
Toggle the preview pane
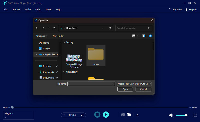click(144, 36)
